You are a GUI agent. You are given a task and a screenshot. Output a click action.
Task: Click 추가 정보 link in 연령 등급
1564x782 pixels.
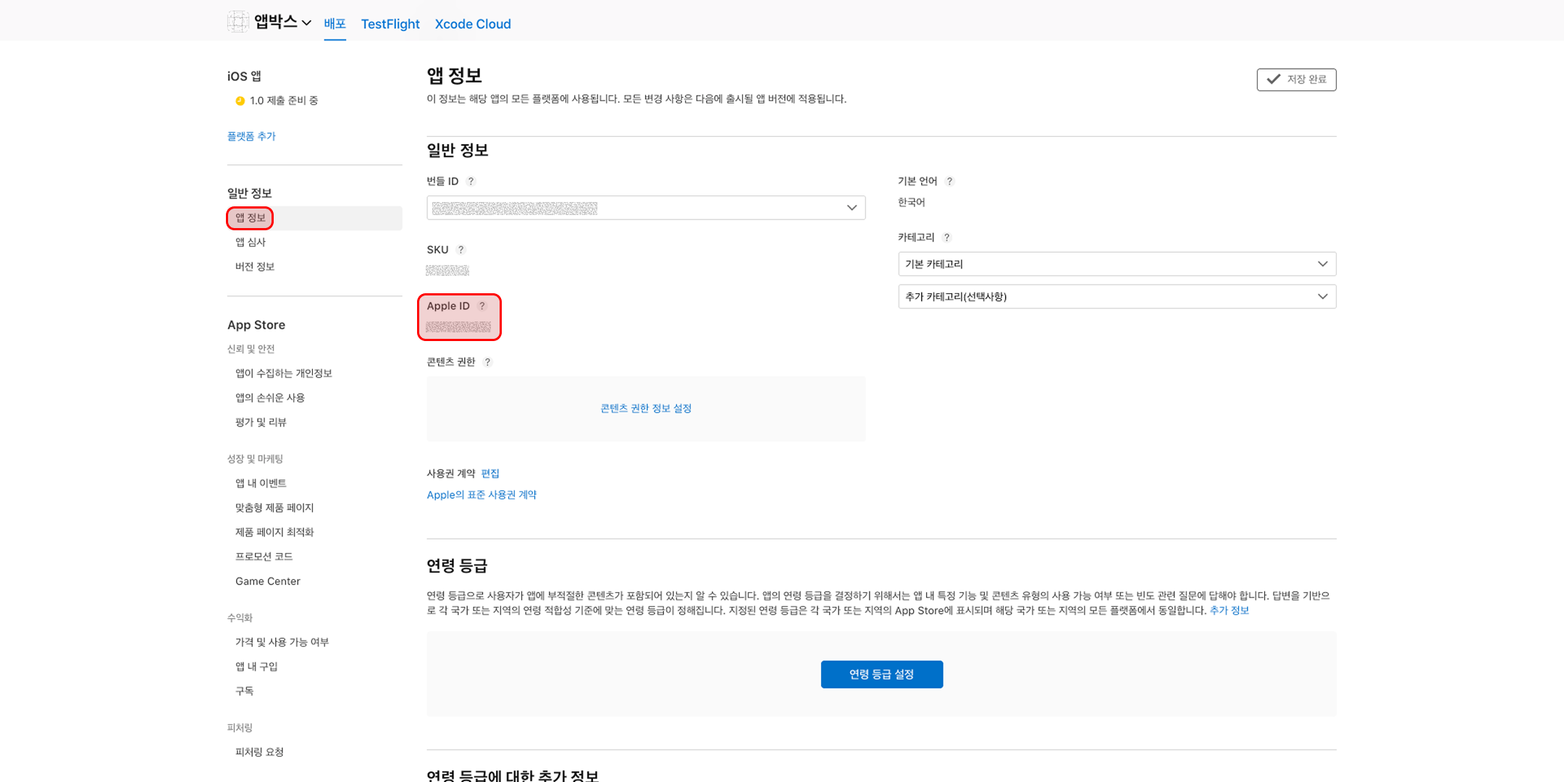tap(1229, 610)
